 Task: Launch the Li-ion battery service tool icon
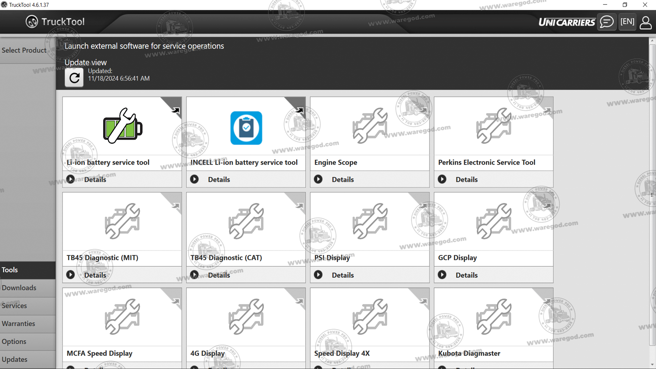pyautogui.click(x=122, y=126)
